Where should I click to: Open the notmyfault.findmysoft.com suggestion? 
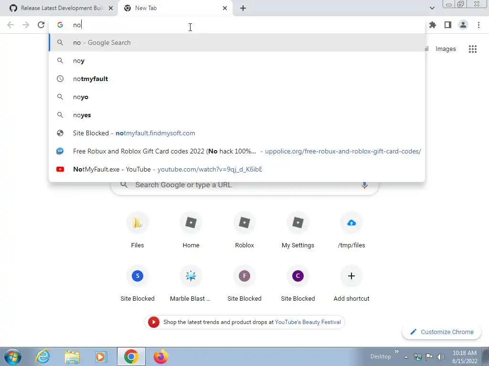tap(237, 133)
